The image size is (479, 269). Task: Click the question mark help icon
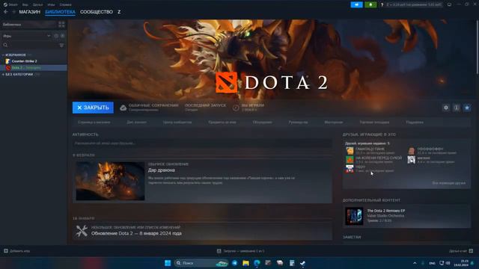tap(382, 4)
